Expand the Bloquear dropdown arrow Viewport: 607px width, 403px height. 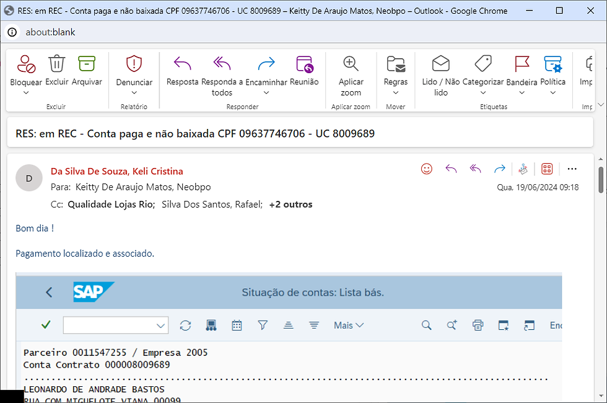coord(26,92)
